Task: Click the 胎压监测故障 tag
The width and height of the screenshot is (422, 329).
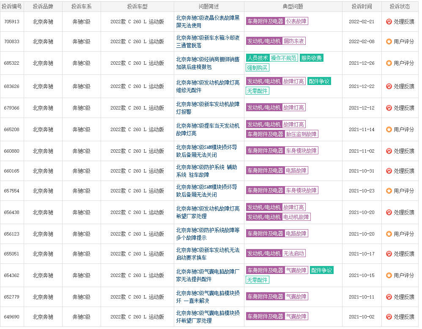Action: [x=301, y=134]
